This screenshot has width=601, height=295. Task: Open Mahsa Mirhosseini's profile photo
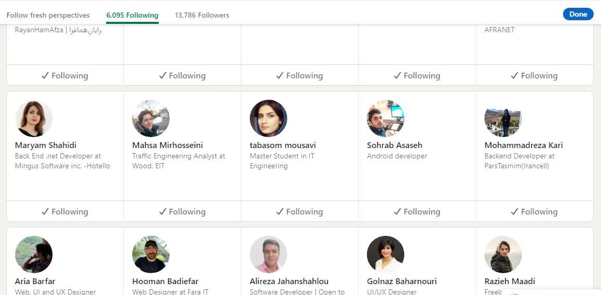point(151,118)
